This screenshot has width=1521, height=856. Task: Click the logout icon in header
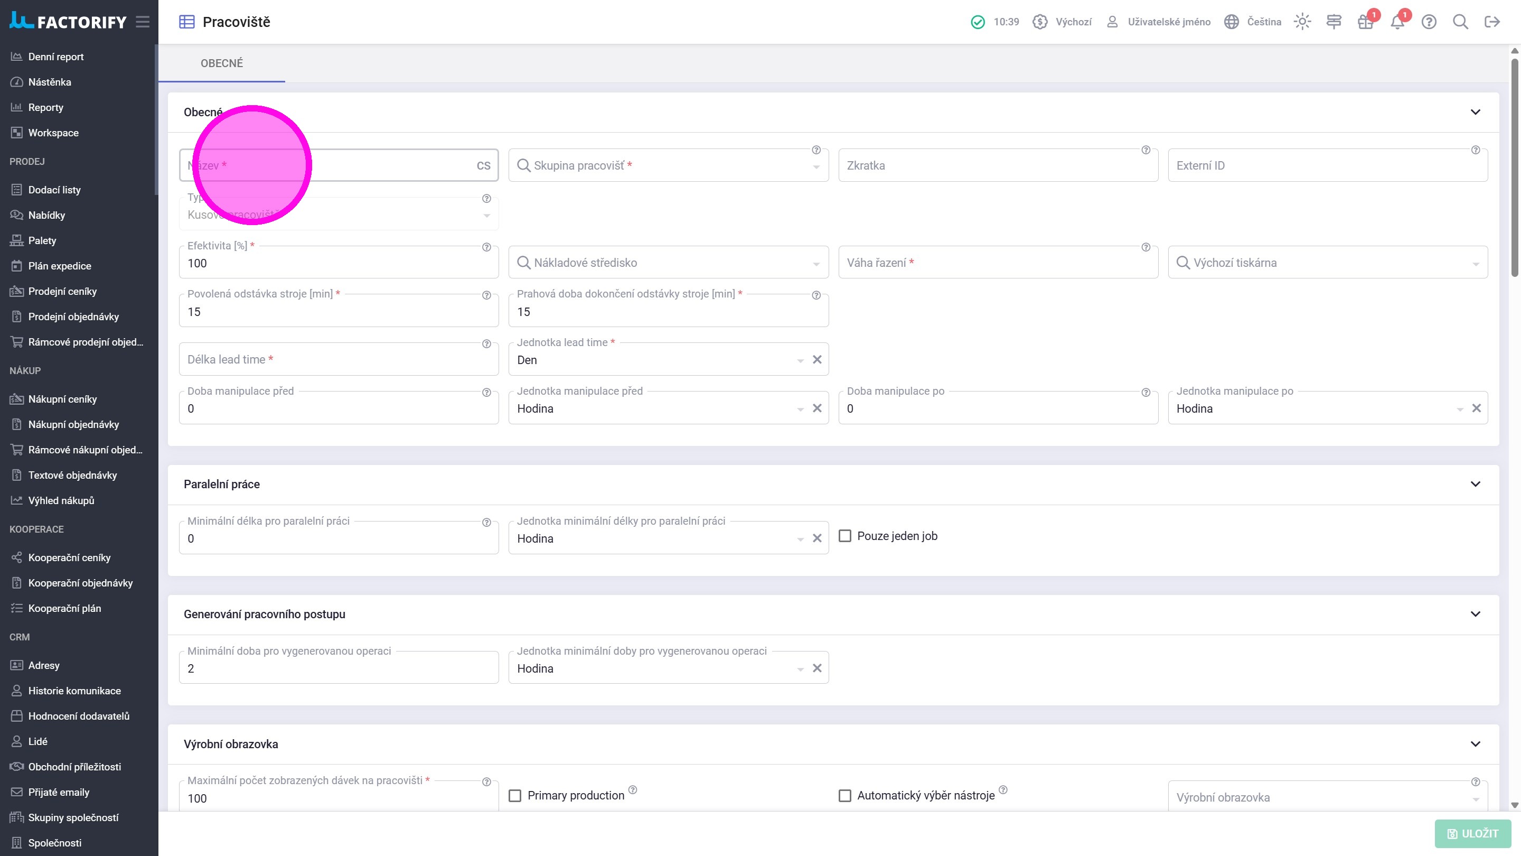1491,22
